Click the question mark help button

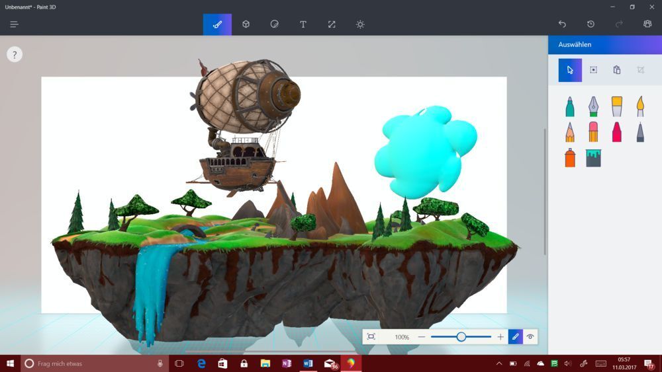click(x=15, y=55)
